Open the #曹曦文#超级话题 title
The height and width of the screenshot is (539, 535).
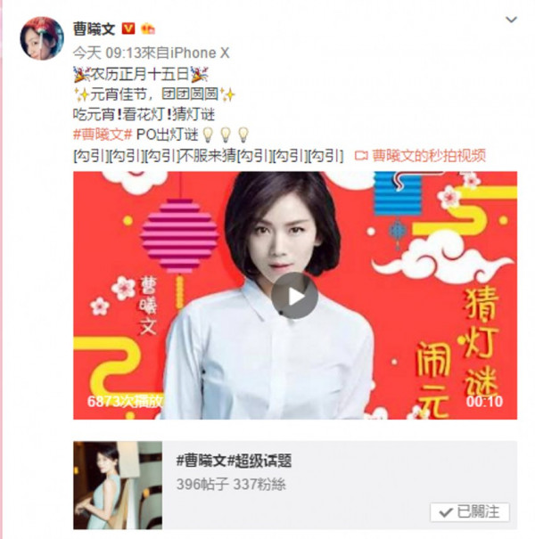coord(234,461)
